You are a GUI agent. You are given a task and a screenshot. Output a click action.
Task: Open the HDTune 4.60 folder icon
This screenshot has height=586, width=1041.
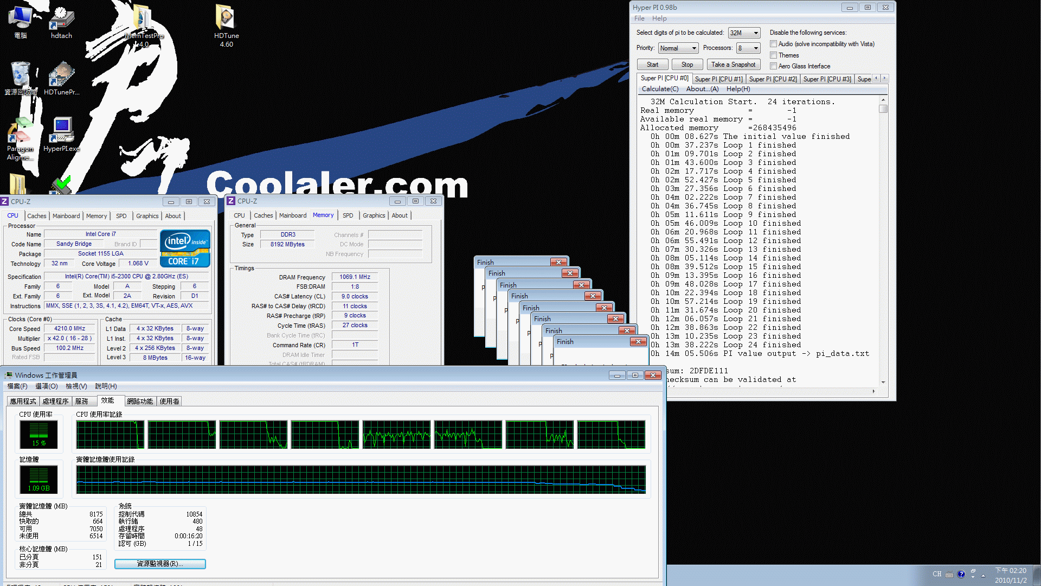point(226,26)
